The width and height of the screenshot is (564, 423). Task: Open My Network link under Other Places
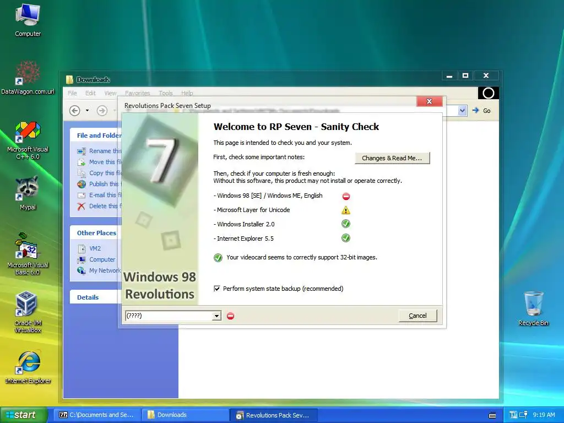pos(99,270)
